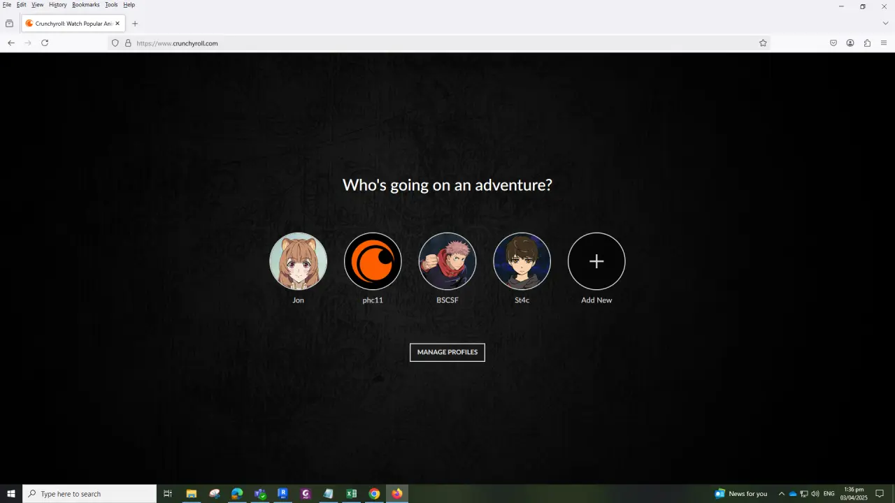
Task: Show hidden system tray icons
Action: [x=781, y=494]
